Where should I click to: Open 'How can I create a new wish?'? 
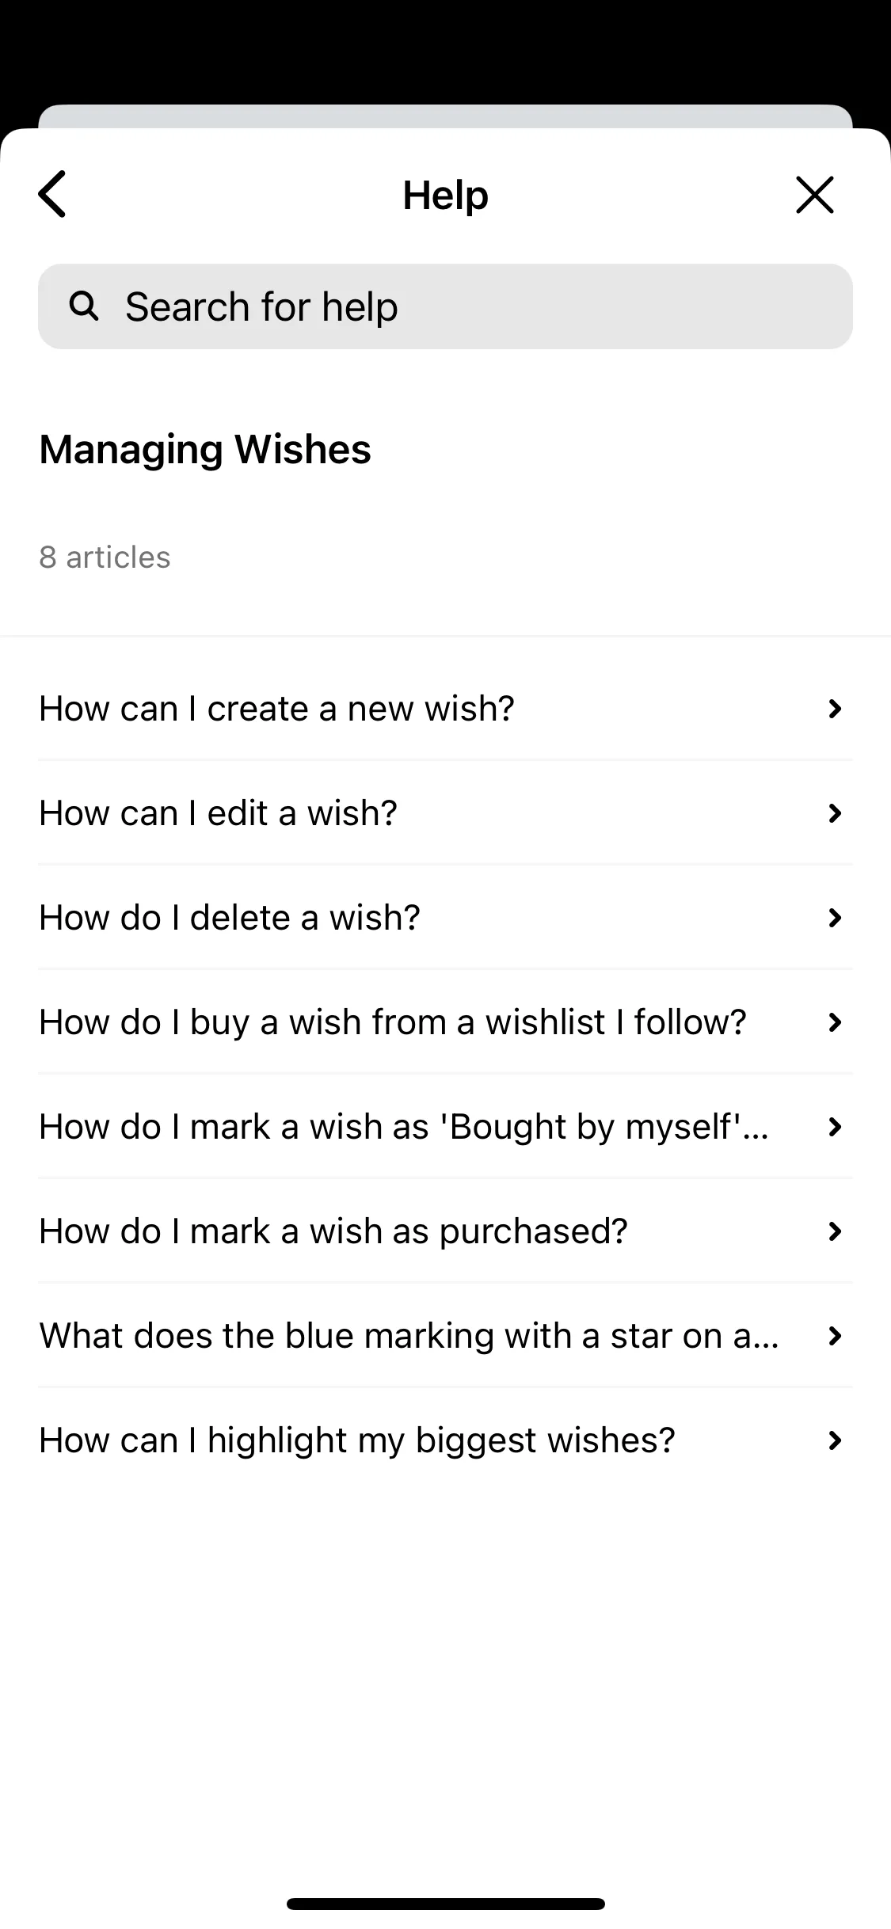445,708
